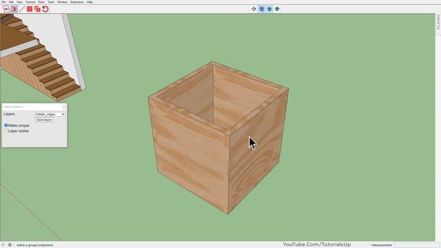Open the Draw menu
This screenshot has height=248, width=441.
[x=41, y=2]
